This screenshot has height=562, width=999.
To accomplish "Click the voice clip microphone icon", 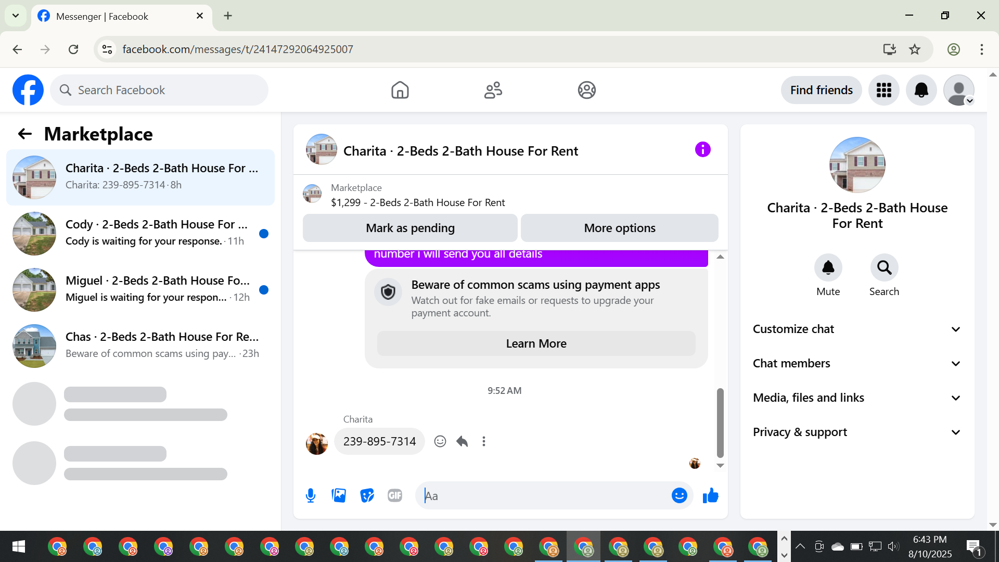I will [311, 495].
